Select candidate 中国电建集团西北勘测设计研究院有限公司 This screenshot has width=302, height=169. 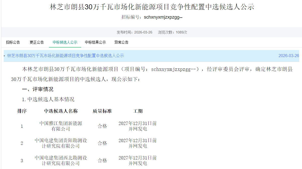click(61, 160)
